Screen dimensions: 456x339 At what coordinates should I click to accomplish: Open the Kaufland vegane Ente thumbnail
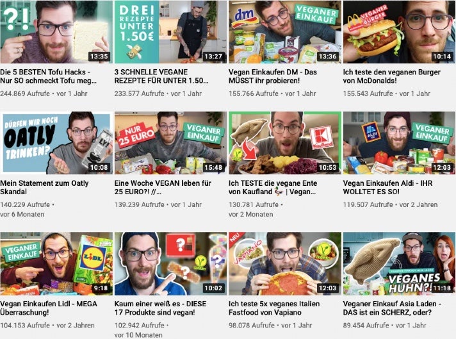[x=285, y=143]
